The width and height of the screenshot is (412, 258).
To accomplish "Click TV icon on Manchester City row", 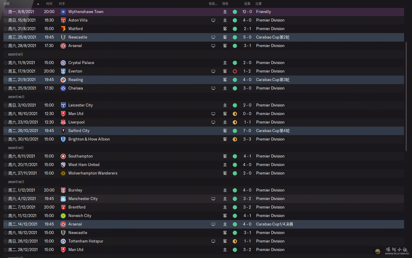I will pos(213,199).
